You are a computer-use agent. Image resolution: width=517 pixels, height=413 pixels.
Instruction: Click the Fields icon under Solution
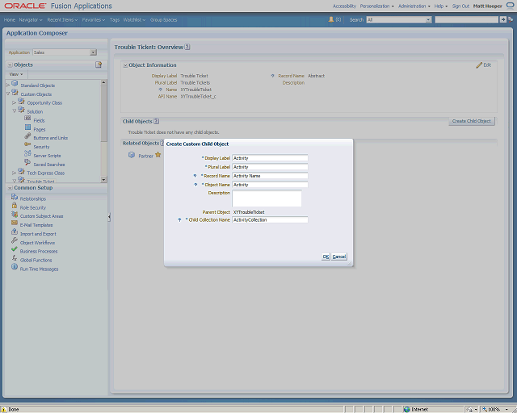[27, 119]
